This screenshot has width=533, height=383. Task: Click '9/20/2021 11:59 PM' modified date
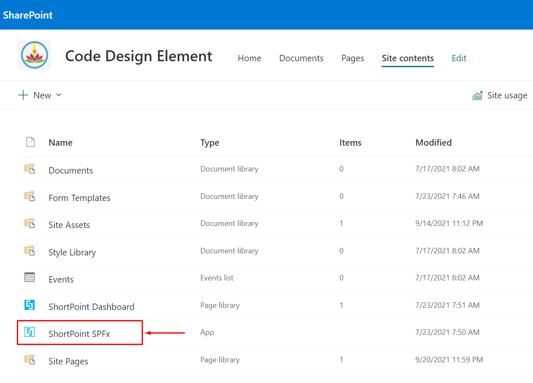coord(449,360)
